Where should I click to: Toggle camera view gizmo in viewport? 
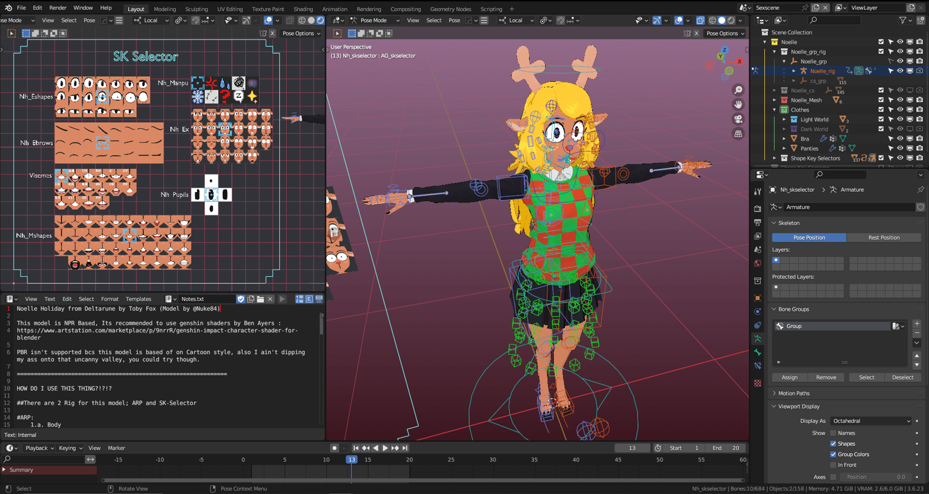tap(738, 119)
